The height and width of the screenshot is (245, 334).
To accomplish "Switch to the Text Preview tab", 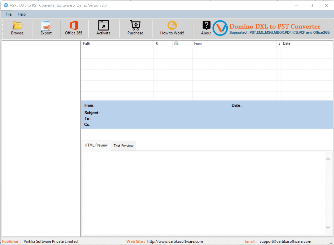I will tap(123, 146).
